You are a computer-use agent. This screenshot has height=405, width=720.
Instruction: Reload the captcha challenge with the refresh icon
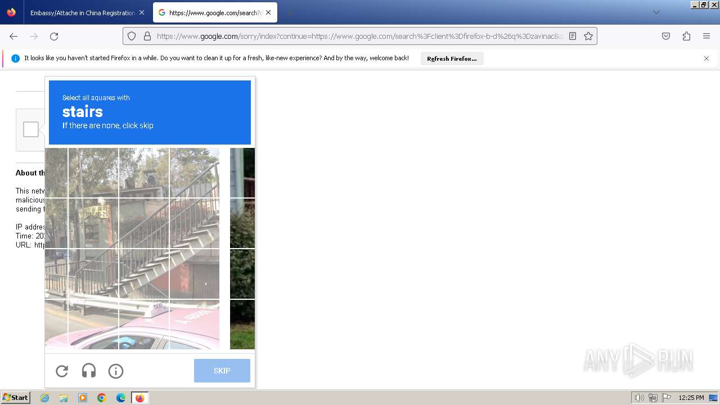pos(62,371)
